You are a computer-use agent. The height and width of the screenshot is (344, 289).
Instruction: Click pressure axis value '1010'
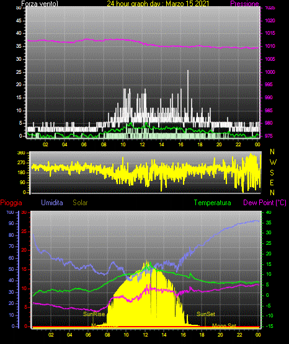click(x=270, y=46)
